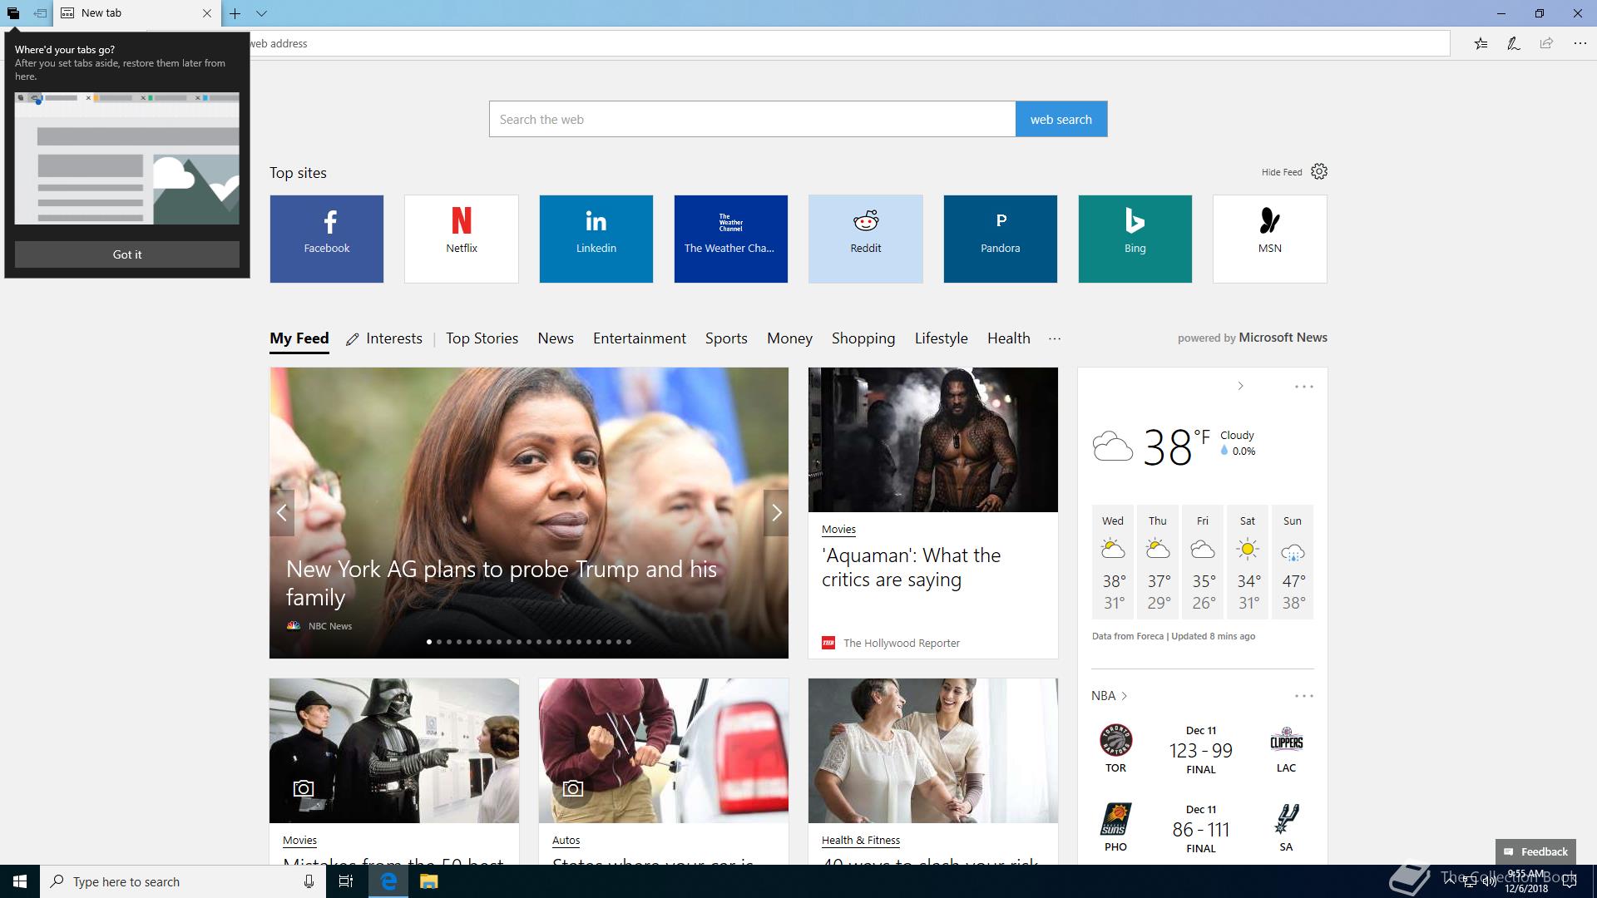Open Task View on the taskbar
Viewport: 1597px width, 898px height.
pyautogui.click(x=346, y=881)
